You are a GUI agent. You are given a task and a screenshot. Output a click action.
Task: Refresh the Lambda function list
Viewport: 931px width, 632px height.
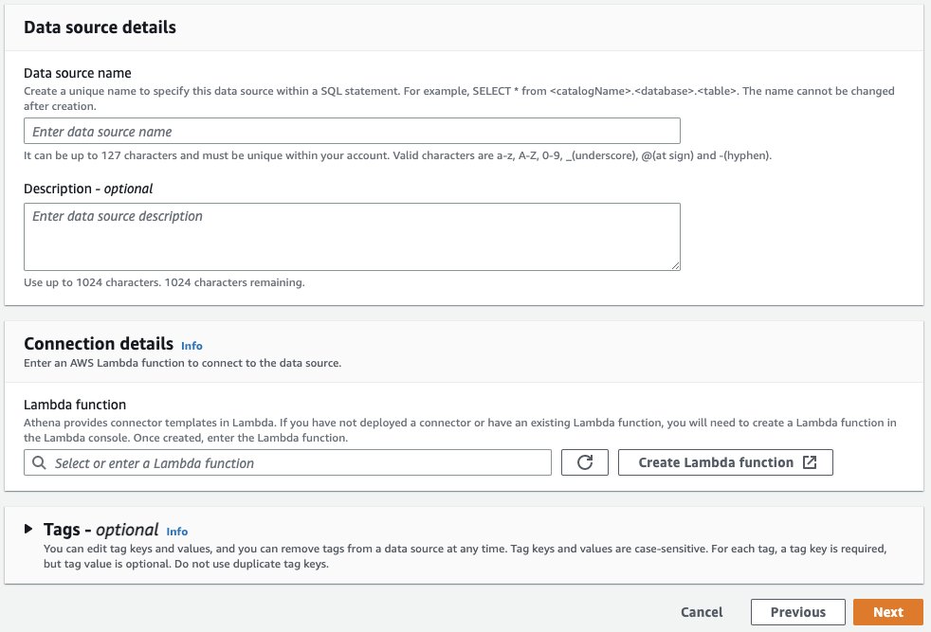(x=584, y=462)
